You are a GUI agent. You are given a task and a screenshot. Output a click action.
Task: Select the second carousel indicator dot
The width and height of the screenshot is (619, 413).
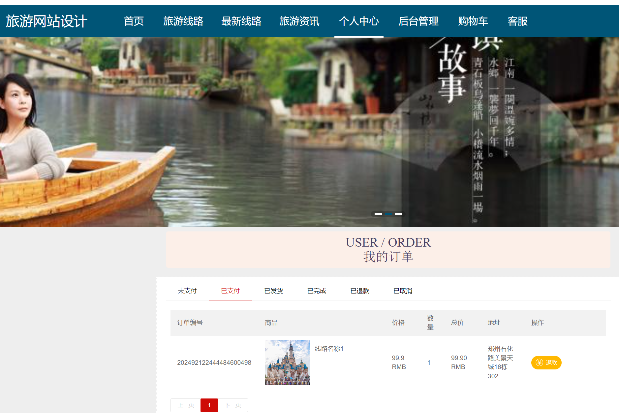(x=388, y=214)
